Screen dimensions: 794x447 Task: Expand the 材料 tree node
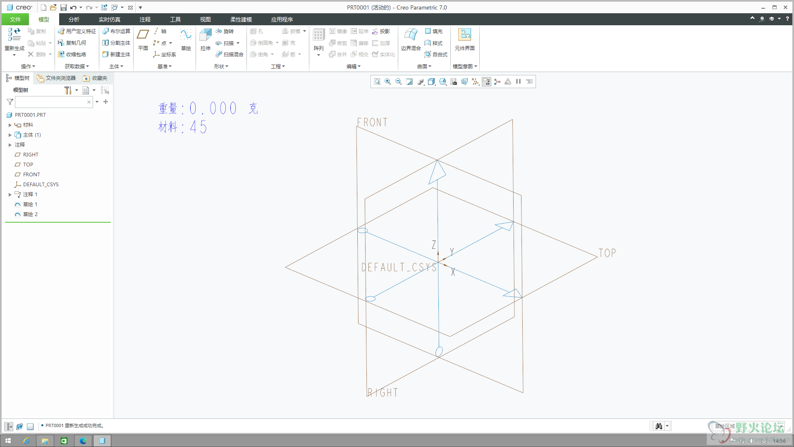10,125
